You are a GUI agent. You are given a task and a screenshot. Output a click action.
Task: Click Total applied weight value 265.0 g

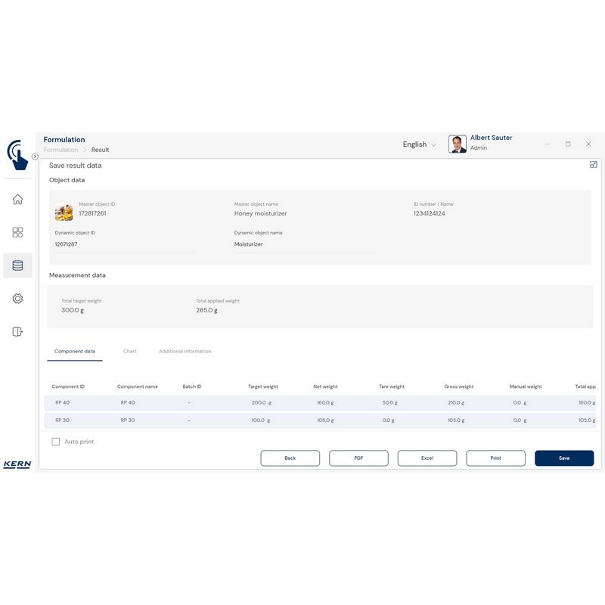pyautogui.click(x=206, y=310)
